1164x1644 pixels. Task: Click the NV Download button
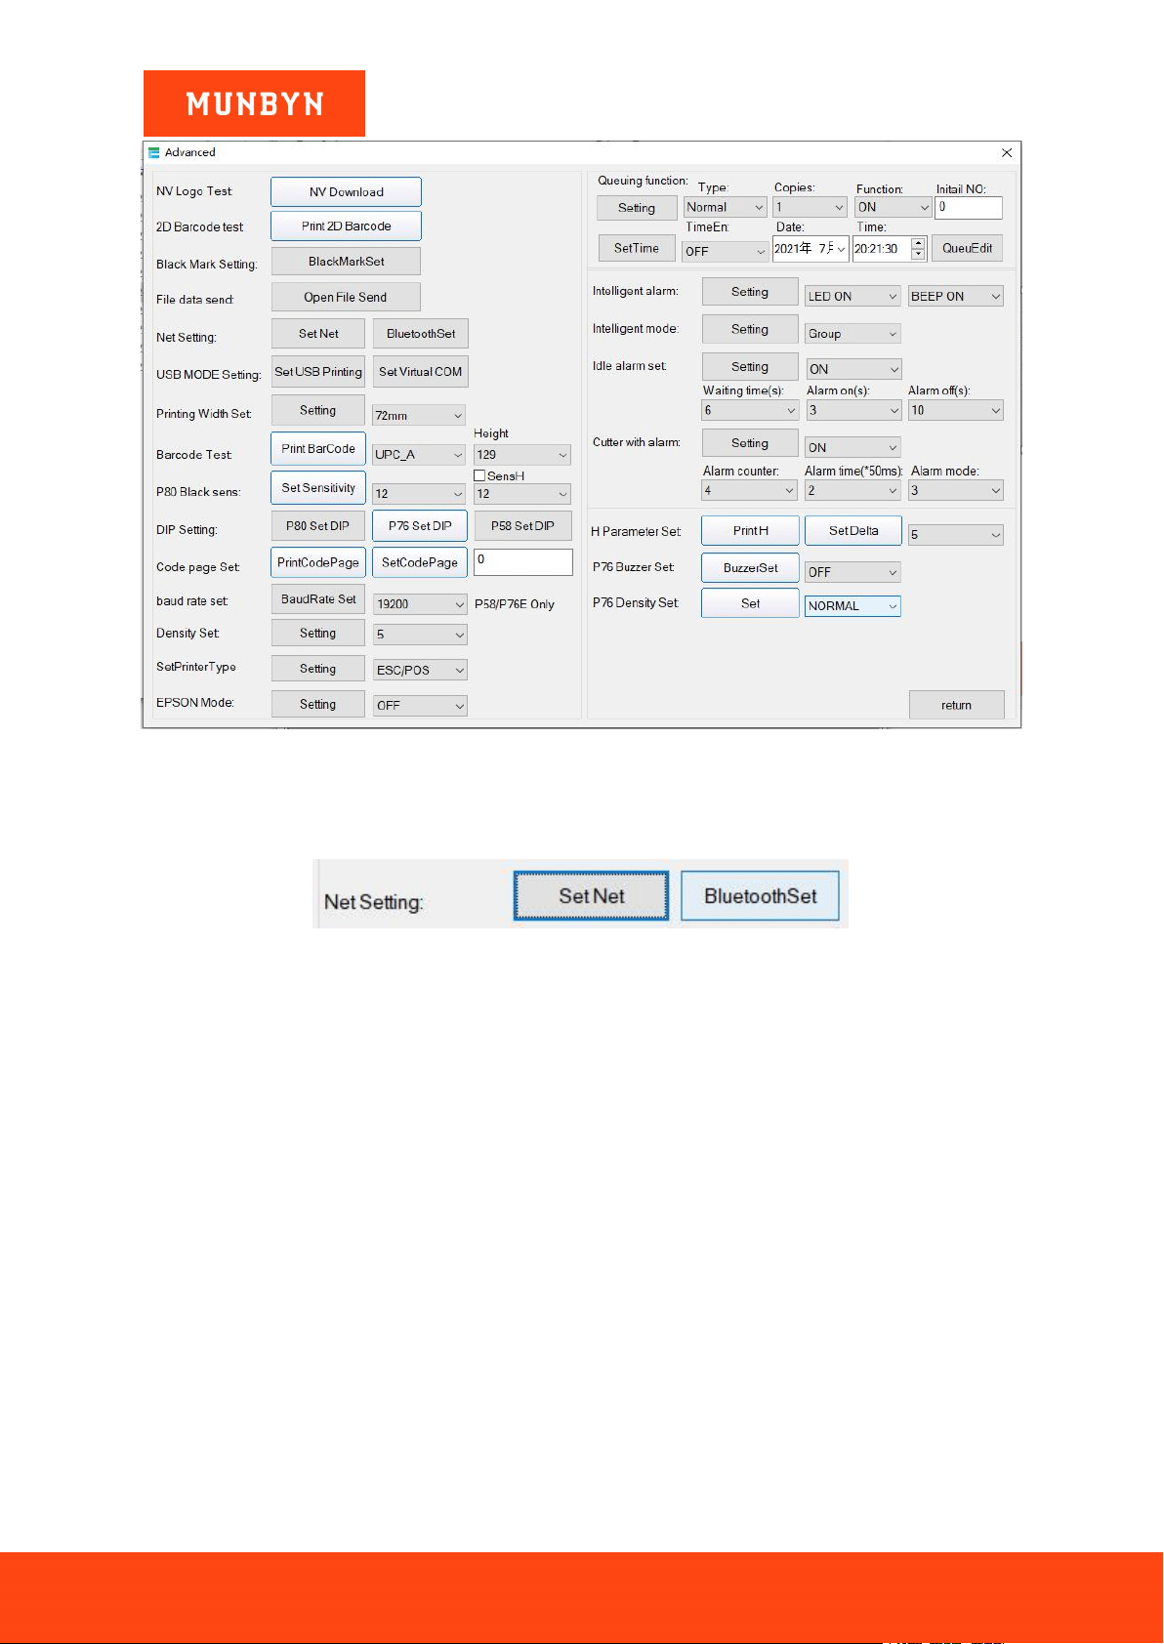346,191
